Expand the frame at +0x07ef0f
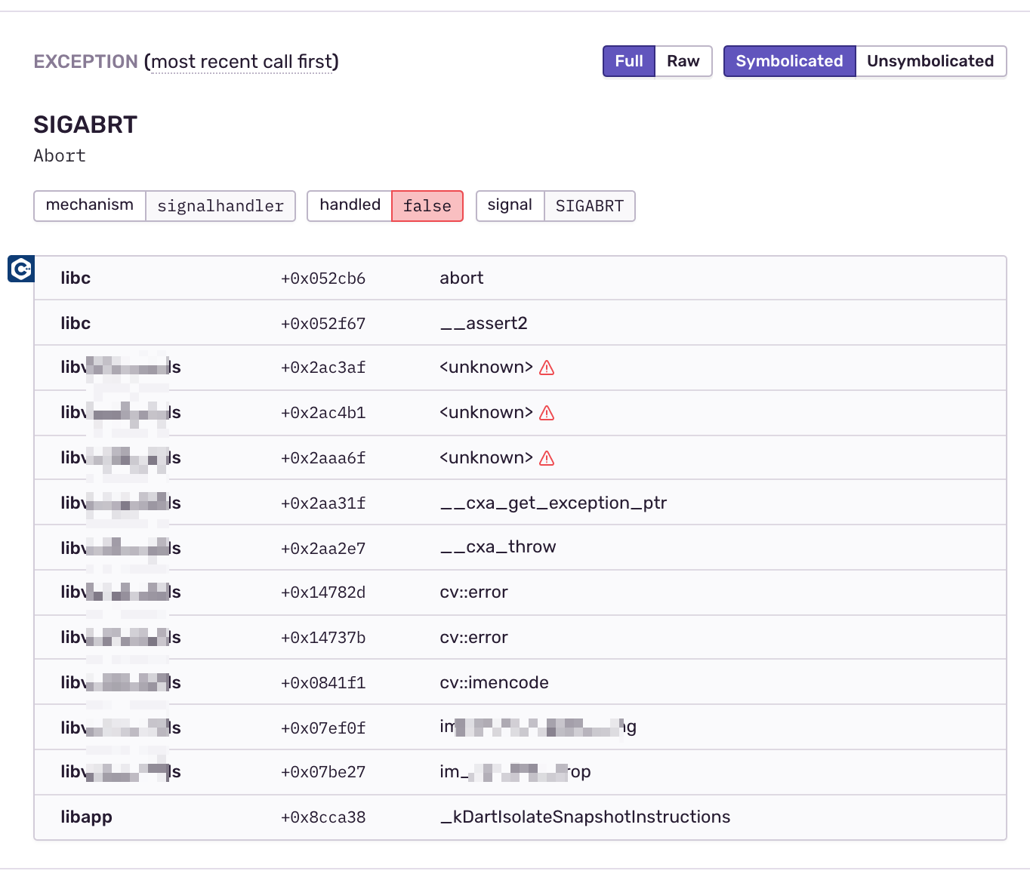The height and width of the screenshot is (877, 1030). click(520, 728)
